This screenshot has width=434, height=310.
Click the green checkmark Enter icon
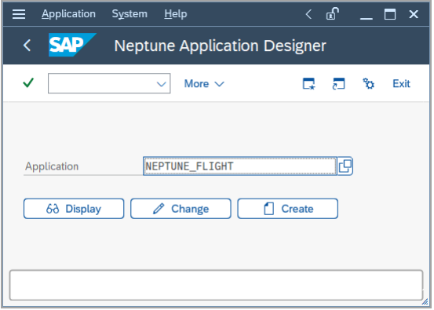(x=28, y=82)
